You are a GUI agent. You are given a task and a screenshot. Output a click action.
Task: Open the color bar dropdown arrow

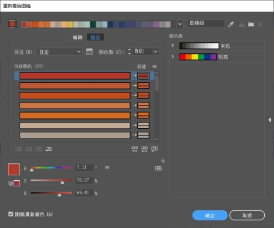pyautogui.click(x=180, y=24)
